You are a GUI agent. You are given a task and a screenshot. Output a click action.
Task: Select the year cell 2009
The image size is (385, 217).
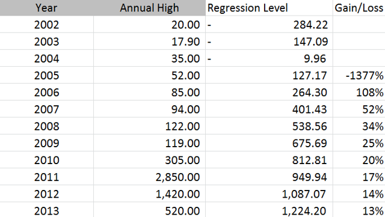pos(47,143)
